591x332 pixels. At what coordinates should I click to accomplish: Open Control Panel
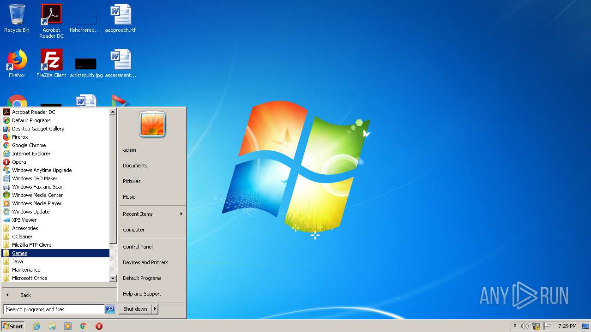[152, 247]
